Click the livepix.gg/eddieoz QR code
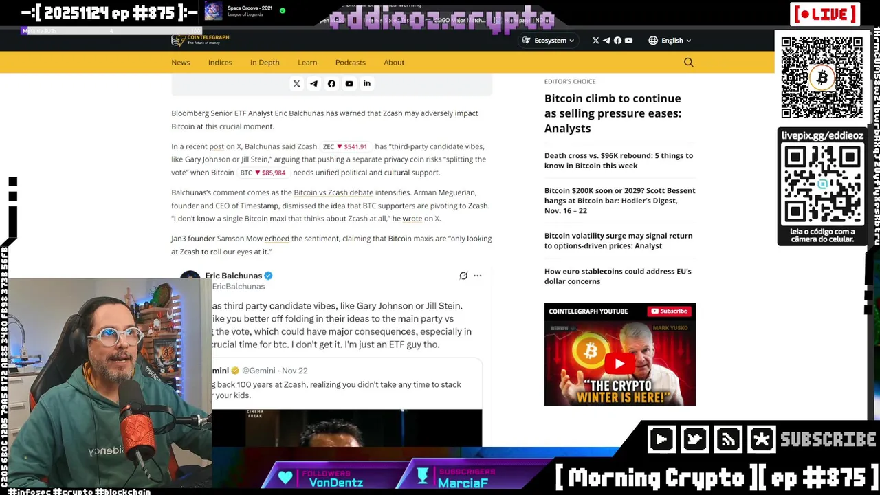The width and height of the screenshot is (880, 495). pos(822,184)
